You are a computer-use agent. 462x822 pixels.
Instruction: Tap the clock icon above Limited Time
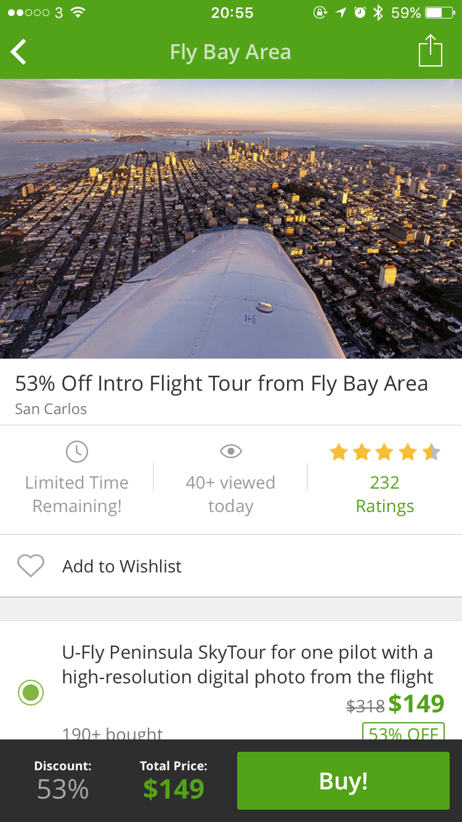[77, 452]
